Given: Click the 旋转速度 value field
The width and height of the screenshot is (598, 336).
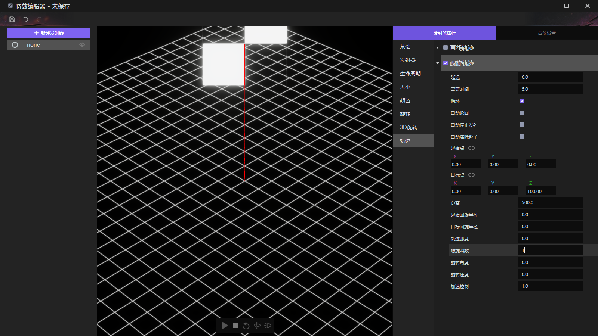Looking at the screenshot, I should tap(551, 274).
